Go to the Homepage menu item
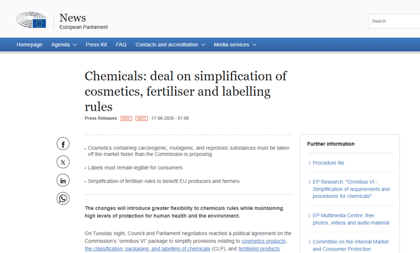420x253 pixels. pos(30,45)
